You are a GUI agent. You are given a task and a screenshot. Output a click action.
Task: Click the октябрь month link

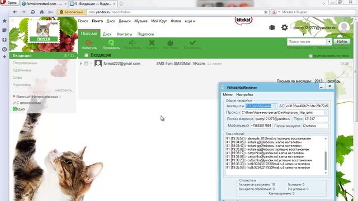(x=334, y=81)
